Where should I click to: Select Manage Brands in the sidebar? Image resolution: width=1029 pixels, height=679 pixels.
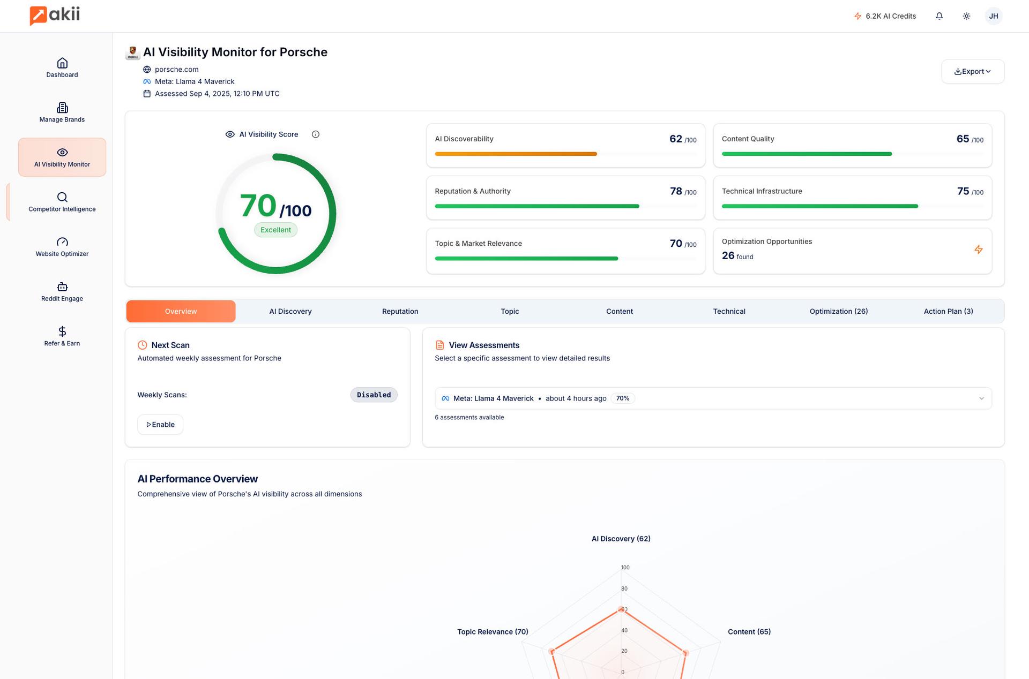click(62, 112)
